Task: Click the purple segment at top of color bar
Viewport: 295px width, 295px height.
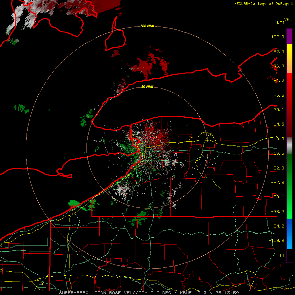Action: click(x=289, y=36)
